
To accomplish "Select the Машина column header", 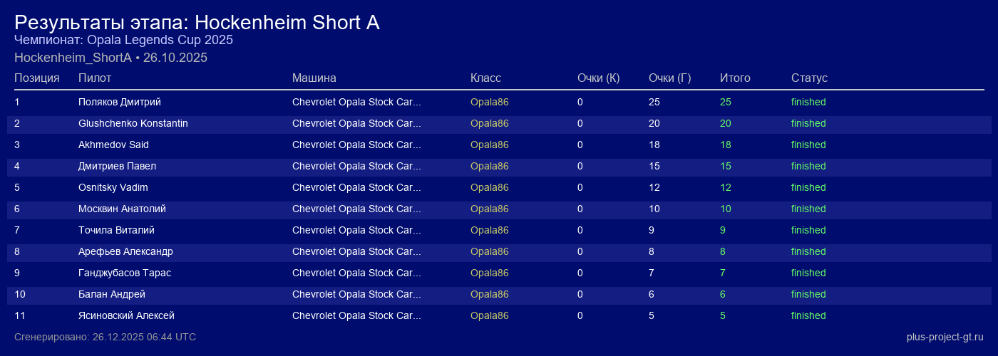I will [314, 78].
